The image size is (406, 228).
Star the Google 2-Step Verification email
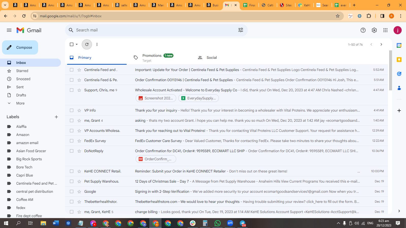(79, 191)
